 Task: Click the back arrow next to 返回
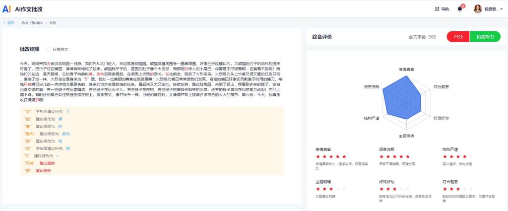(4, 23)
